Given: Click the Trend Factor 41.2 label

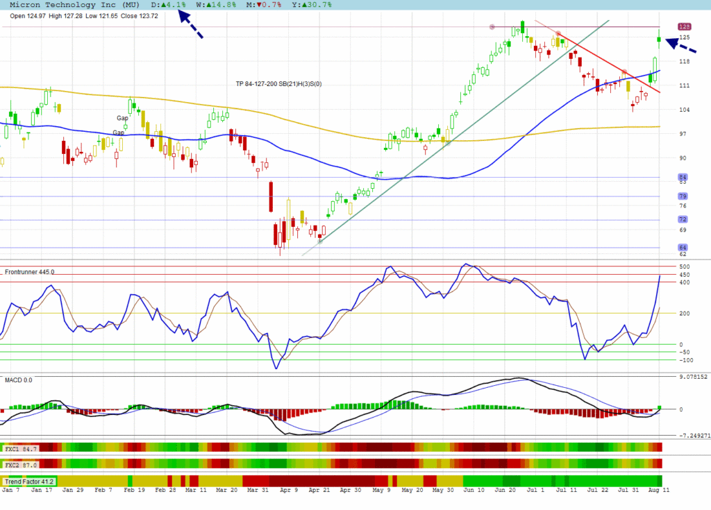Looking at the screenshot, I should (29, 482).
